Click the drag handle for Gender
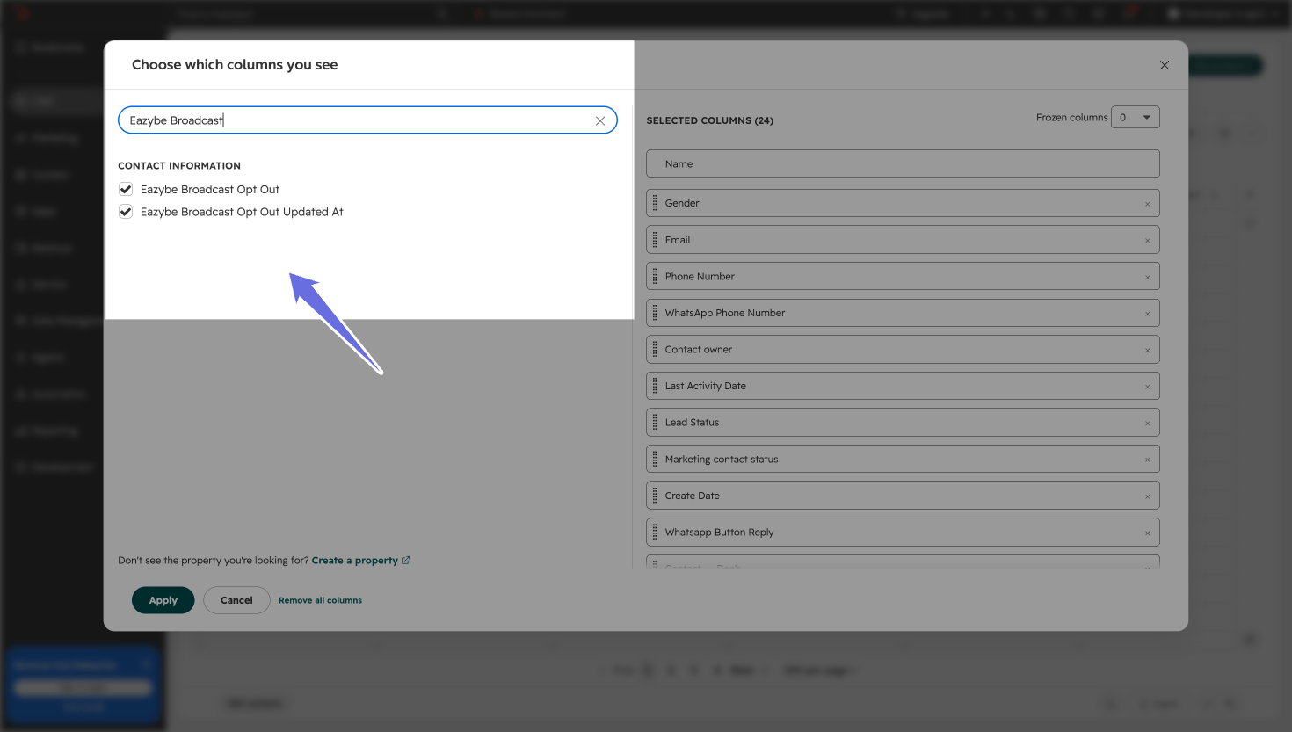Screen dimensions: 1292x732 [655, 203]
